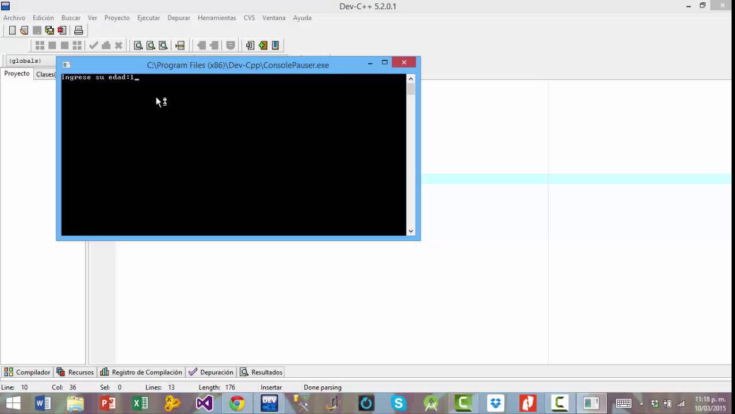Open Google Chrome from the taskbar
735x414 pixels.
[237, 403]
